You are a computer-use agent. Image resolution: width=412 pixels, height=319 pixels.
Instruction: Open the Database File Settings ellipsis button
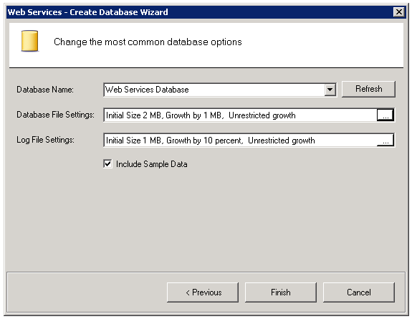point(385,115)
